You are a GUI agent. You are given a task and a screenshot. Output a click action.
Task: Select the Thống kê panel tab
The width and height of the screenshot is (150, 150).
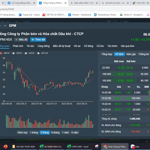click(143, 54)
